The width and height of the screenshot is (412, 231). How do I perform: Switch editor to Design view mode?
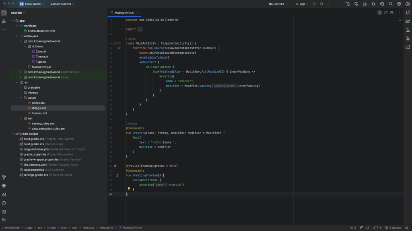point(391,12)
